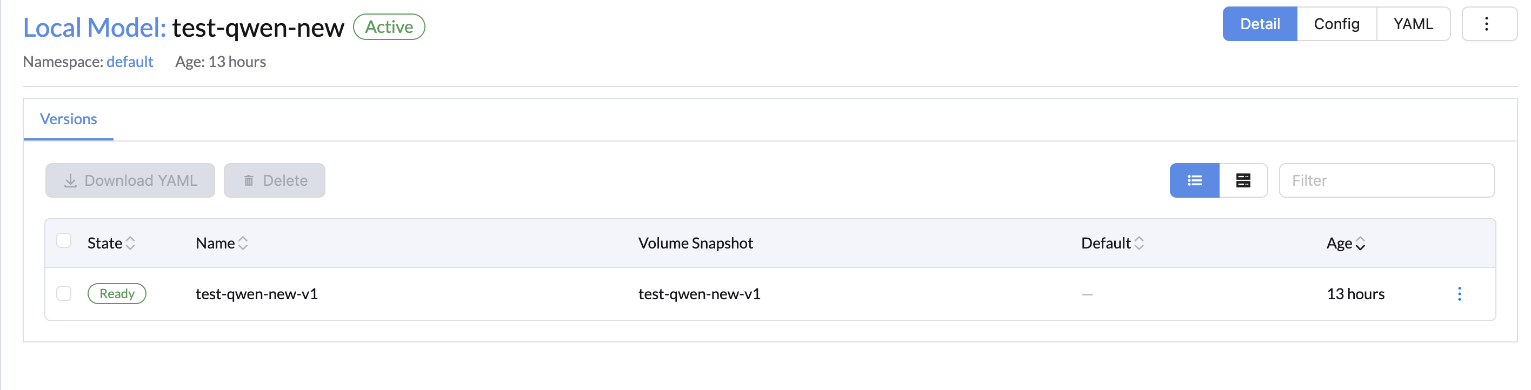Follow the Local Model breadcrumb link

94,28
